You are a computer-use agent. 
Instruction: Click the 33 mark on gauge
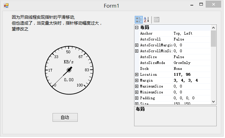pos(56,57)
